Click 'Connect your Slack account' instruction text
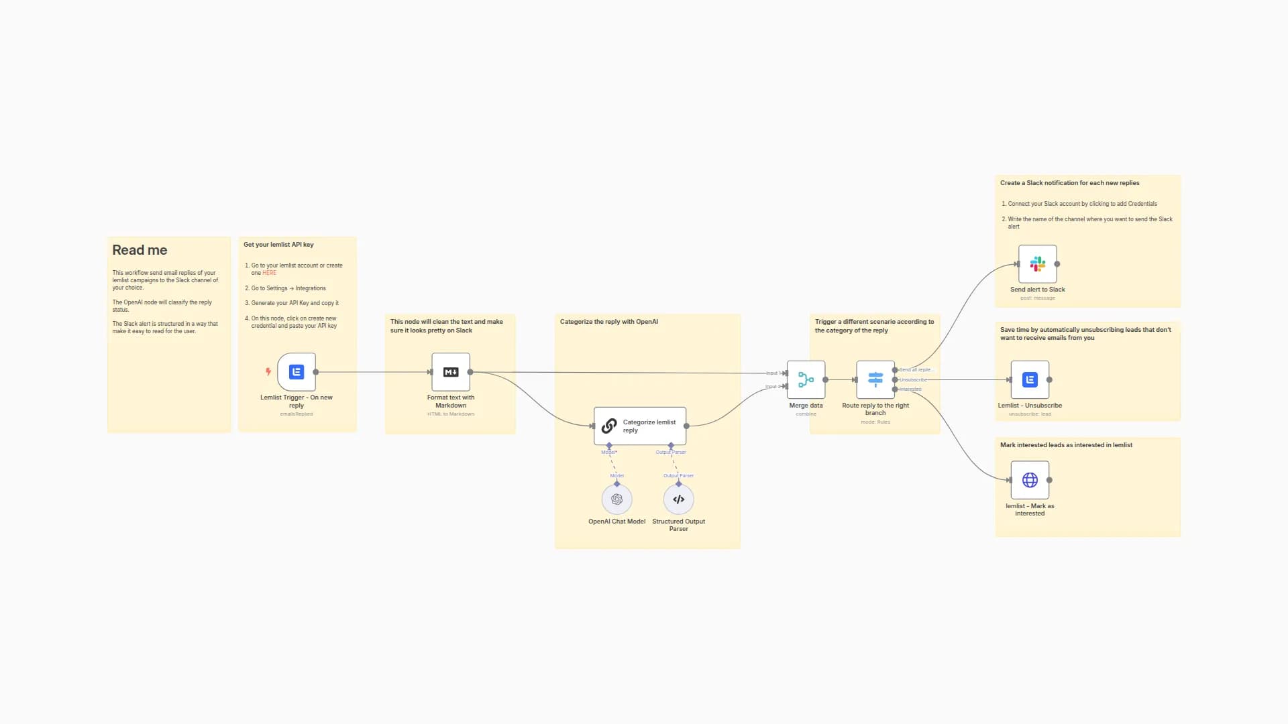This screenshot has width=1288, height=724. click(x=1082, y=204)
